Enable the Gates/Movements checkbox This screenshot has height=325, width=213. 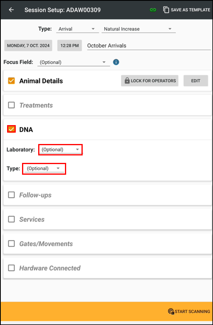pos(11,244)
